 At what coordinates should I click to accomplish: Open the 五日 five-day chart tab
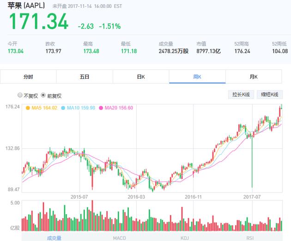click(85, 77)
